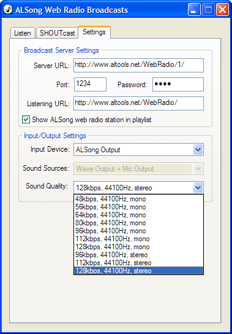Viewport: 232px width, 334px height.
Task: Select 96kbps, 44100Hz, stereo entry
Action: (138, 255)
